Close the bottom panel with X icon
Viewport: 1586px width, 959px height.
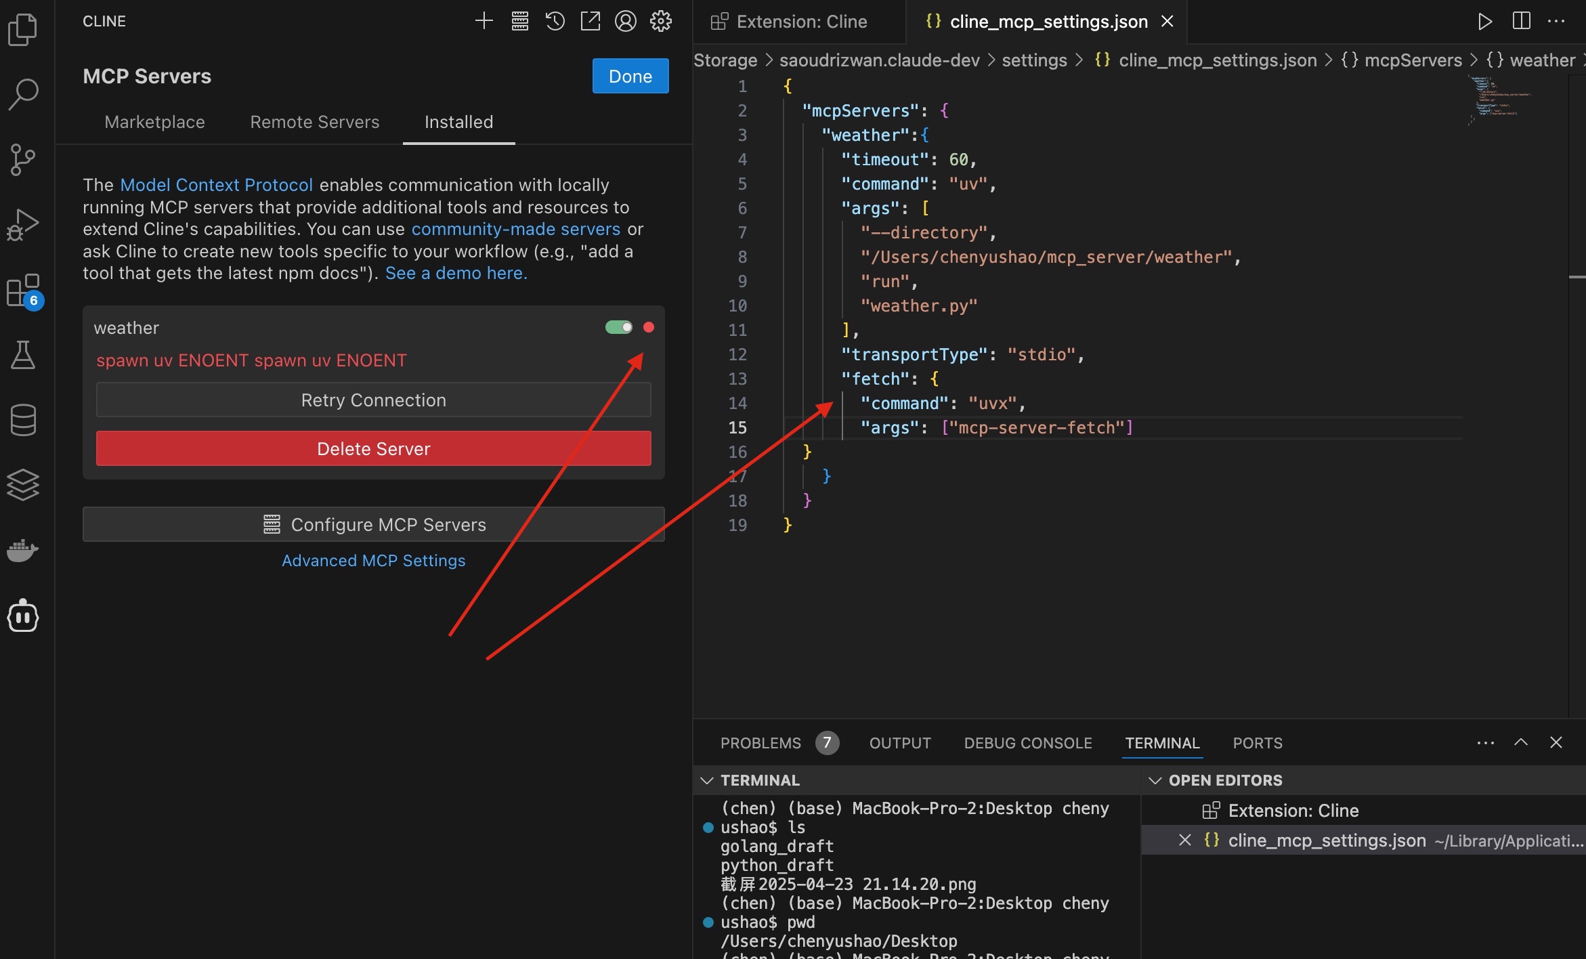[1556, 742]
